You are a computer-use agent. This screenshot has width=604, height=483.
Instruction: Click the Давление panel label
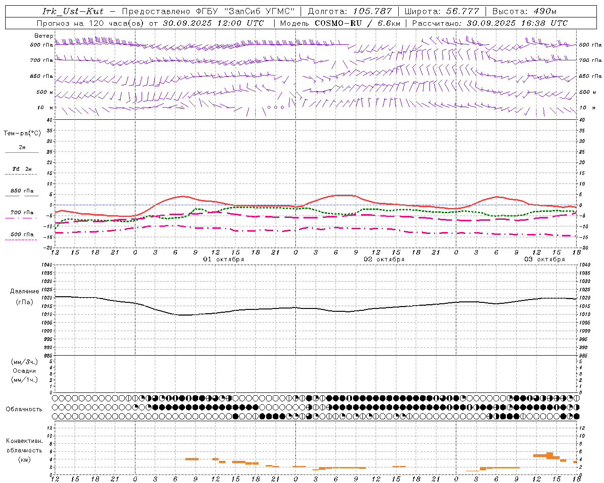[25, 291]
